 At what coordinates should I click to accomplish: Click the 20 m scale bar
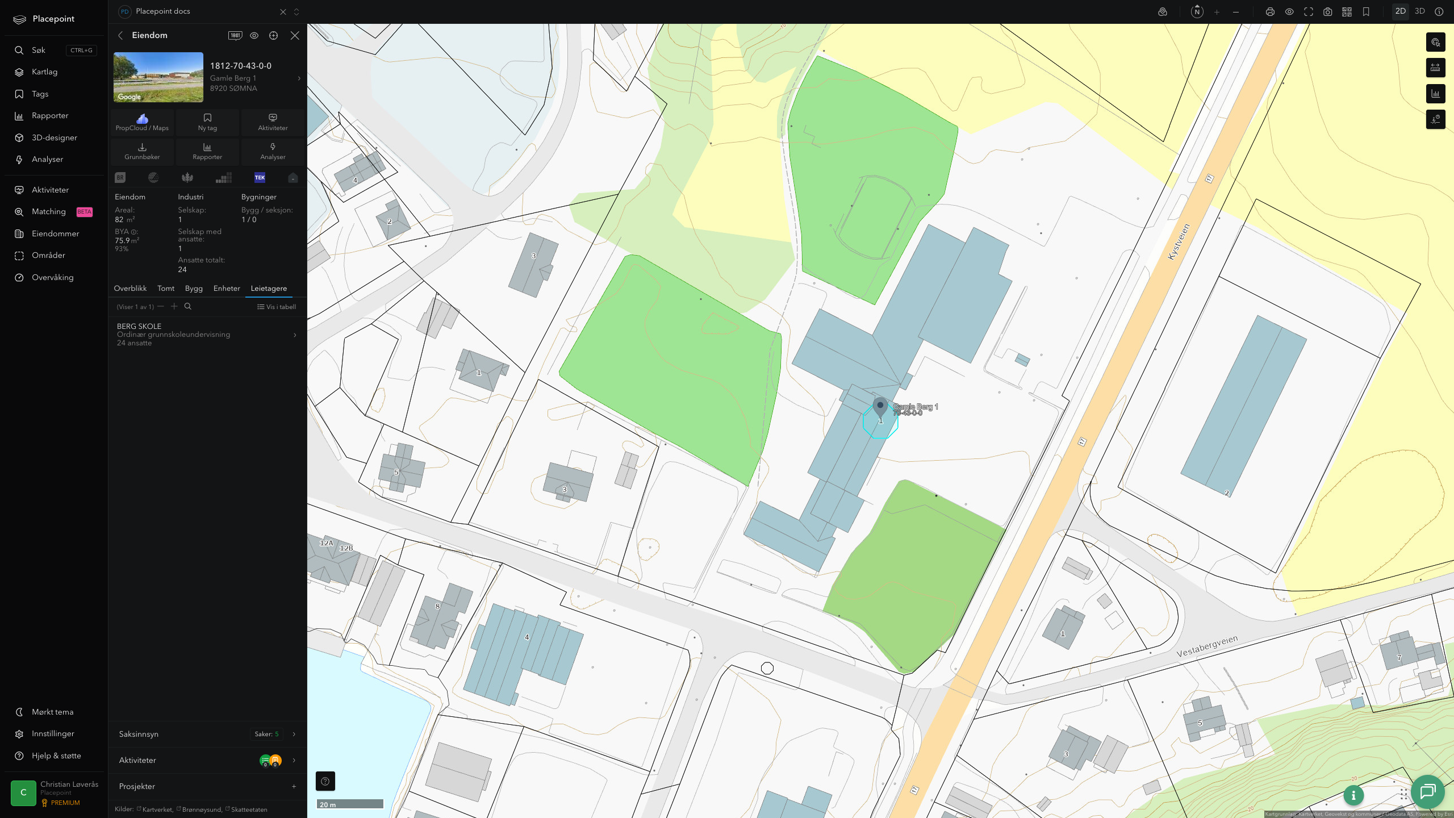click(x=350, y=804)
